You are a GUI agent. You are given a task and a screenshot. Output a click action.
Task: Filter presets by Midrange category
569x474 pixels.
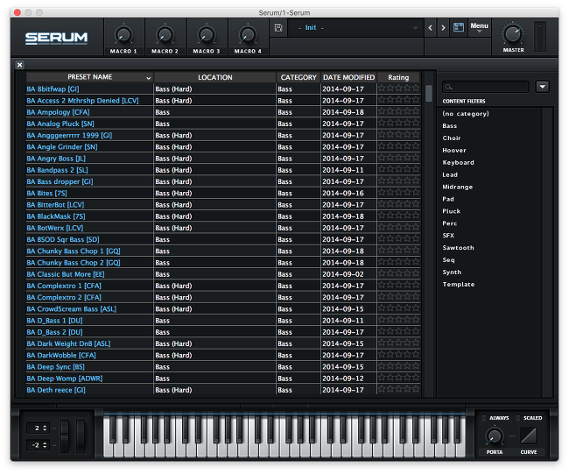click(x=457, y=187)
